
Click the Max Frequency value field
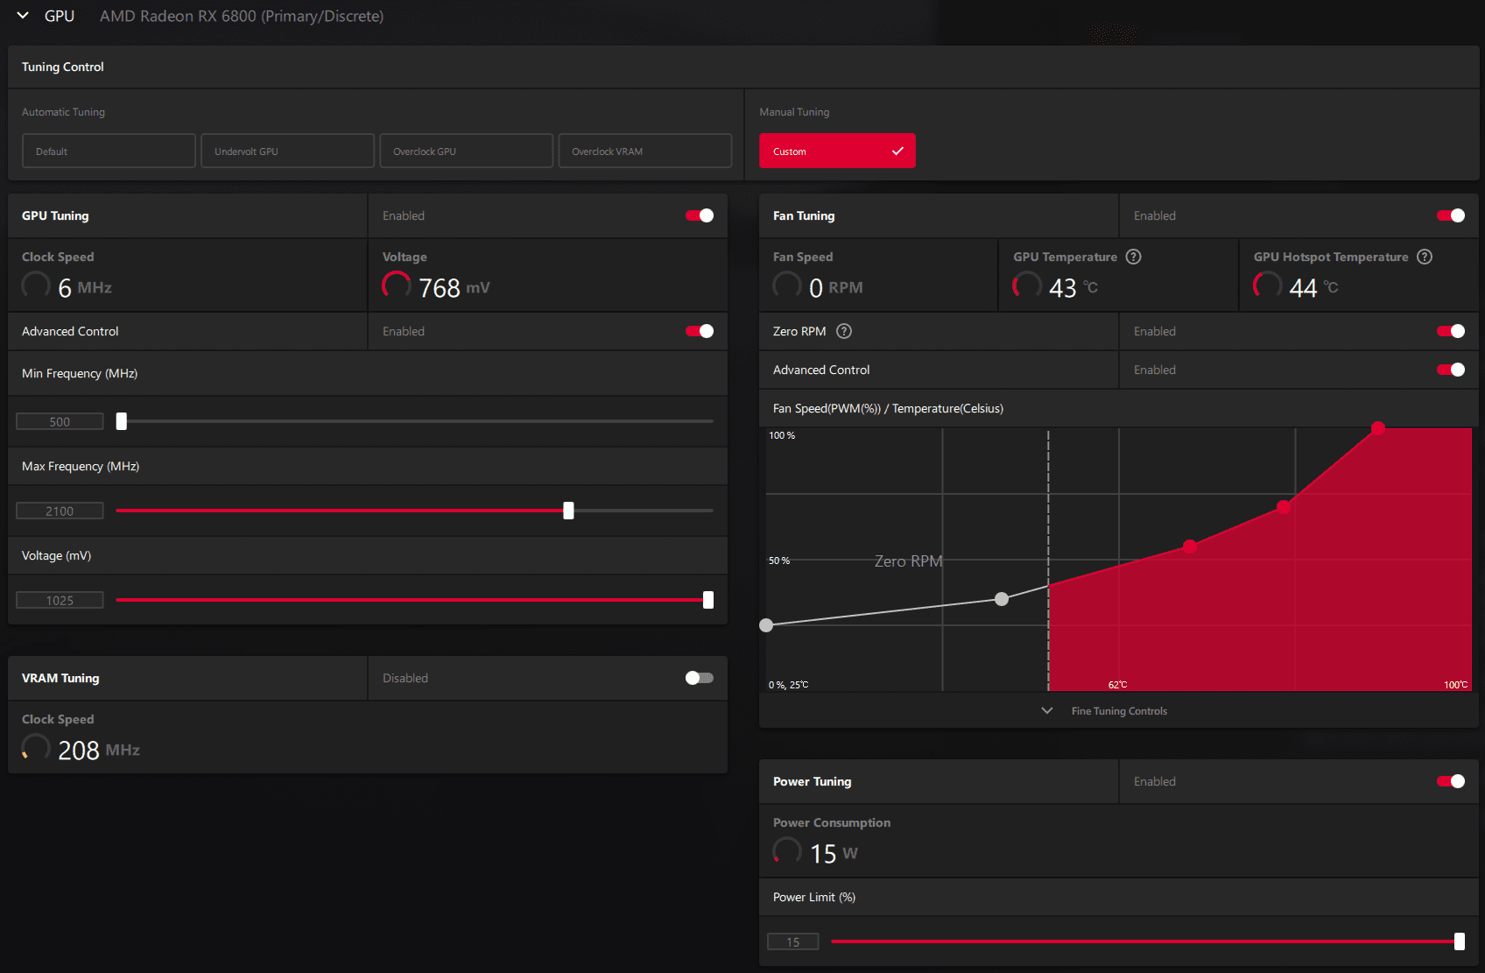[x=60, y=511]
